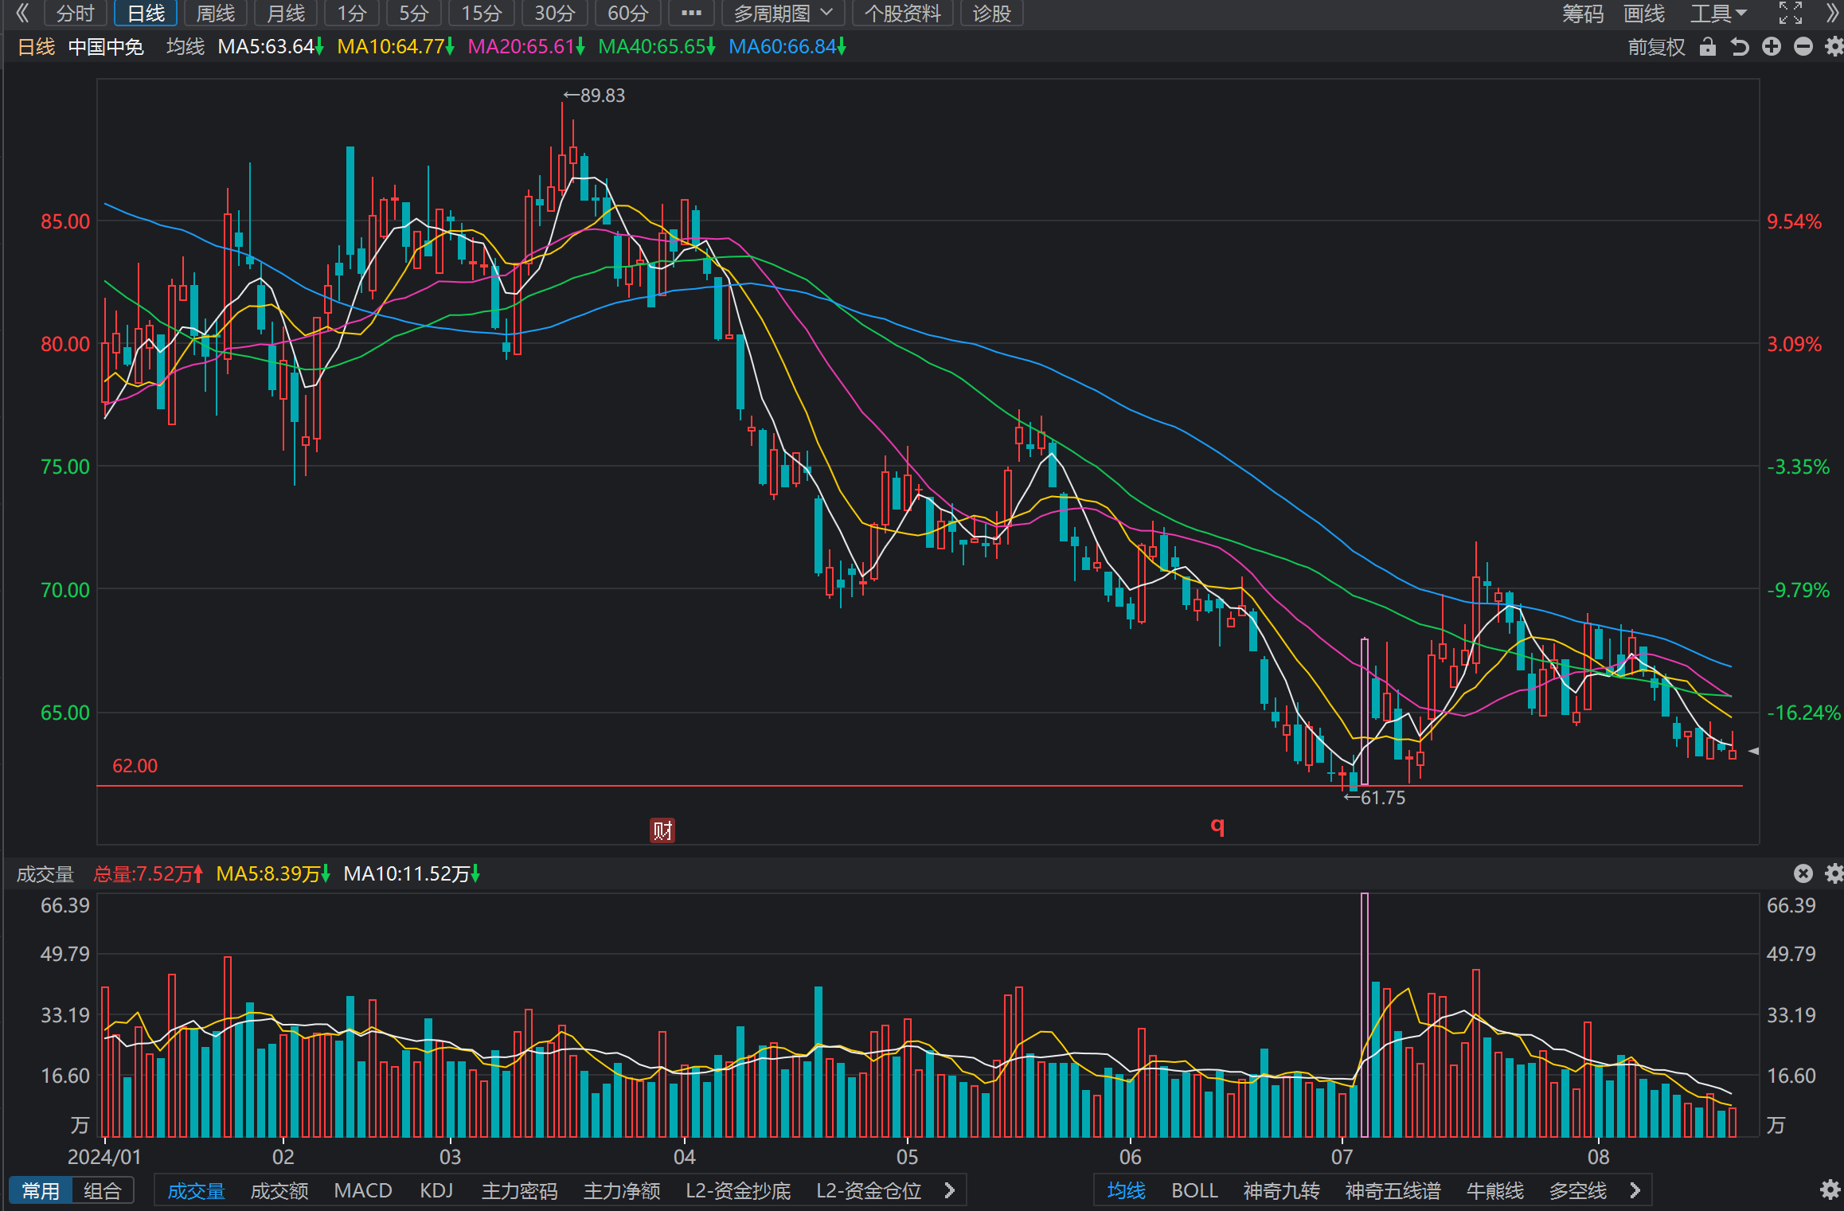Viewport: 1844px width, 1211px height.
Task: Click 总量:7.52万 volume total
Action: 148,873
